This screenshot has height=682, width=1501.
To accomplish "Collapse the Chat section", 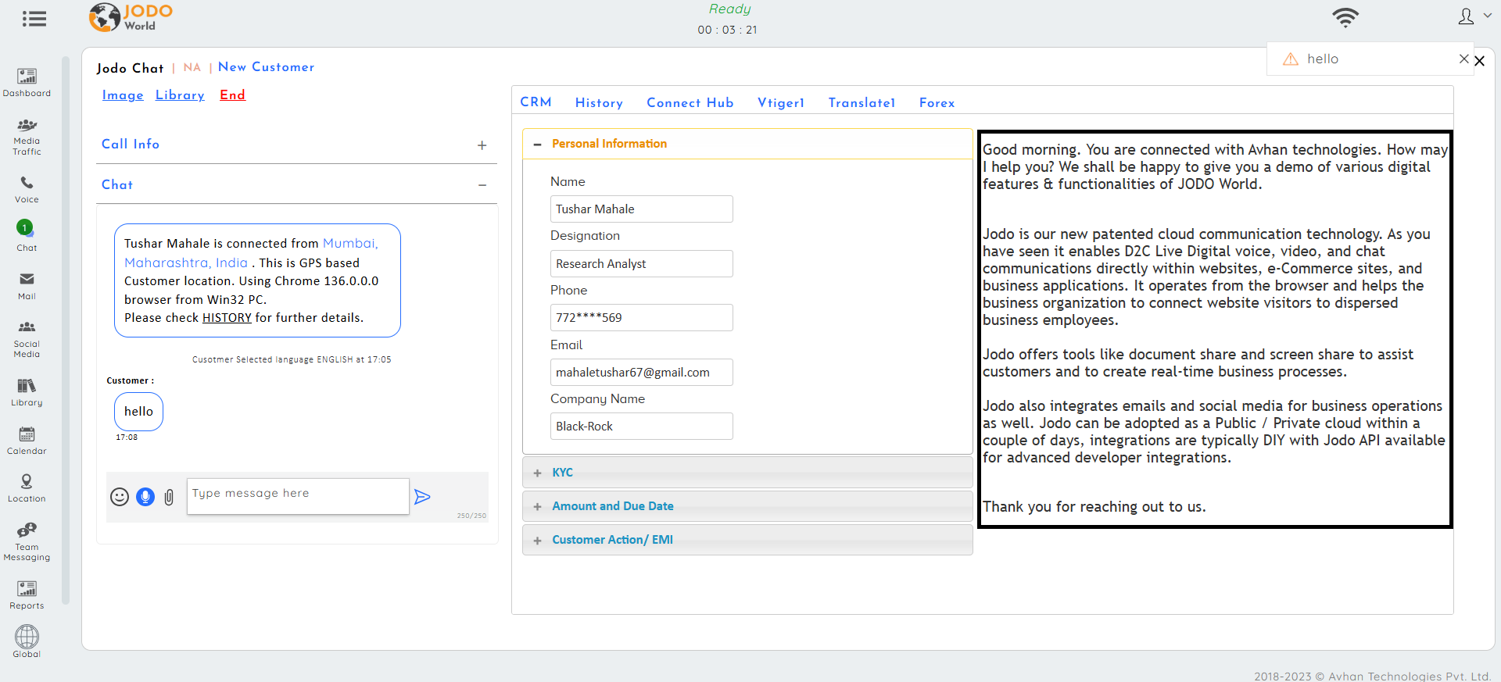I will coord(482,185).
